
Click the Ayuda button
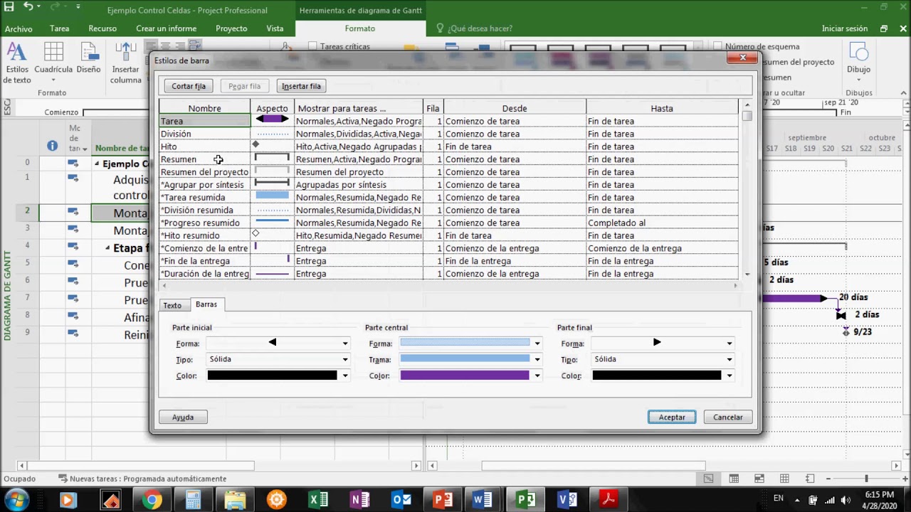point(183,417)
